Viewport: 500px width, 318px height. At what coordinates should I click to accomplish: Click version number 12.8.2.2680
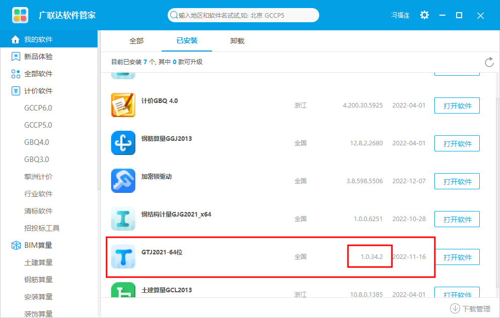pyautogui.click(x=366, y=143)
